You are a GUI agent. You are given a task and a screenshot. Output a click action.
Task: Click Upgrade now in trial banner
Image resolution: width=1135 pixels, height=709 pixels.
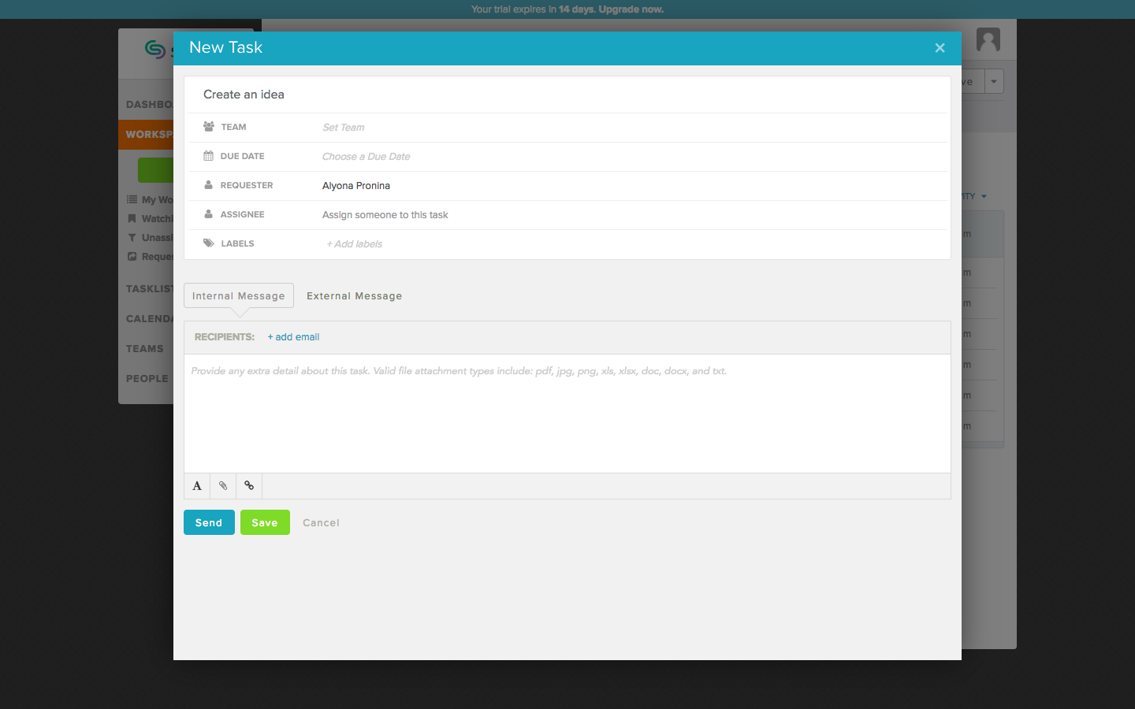[631, 9]
